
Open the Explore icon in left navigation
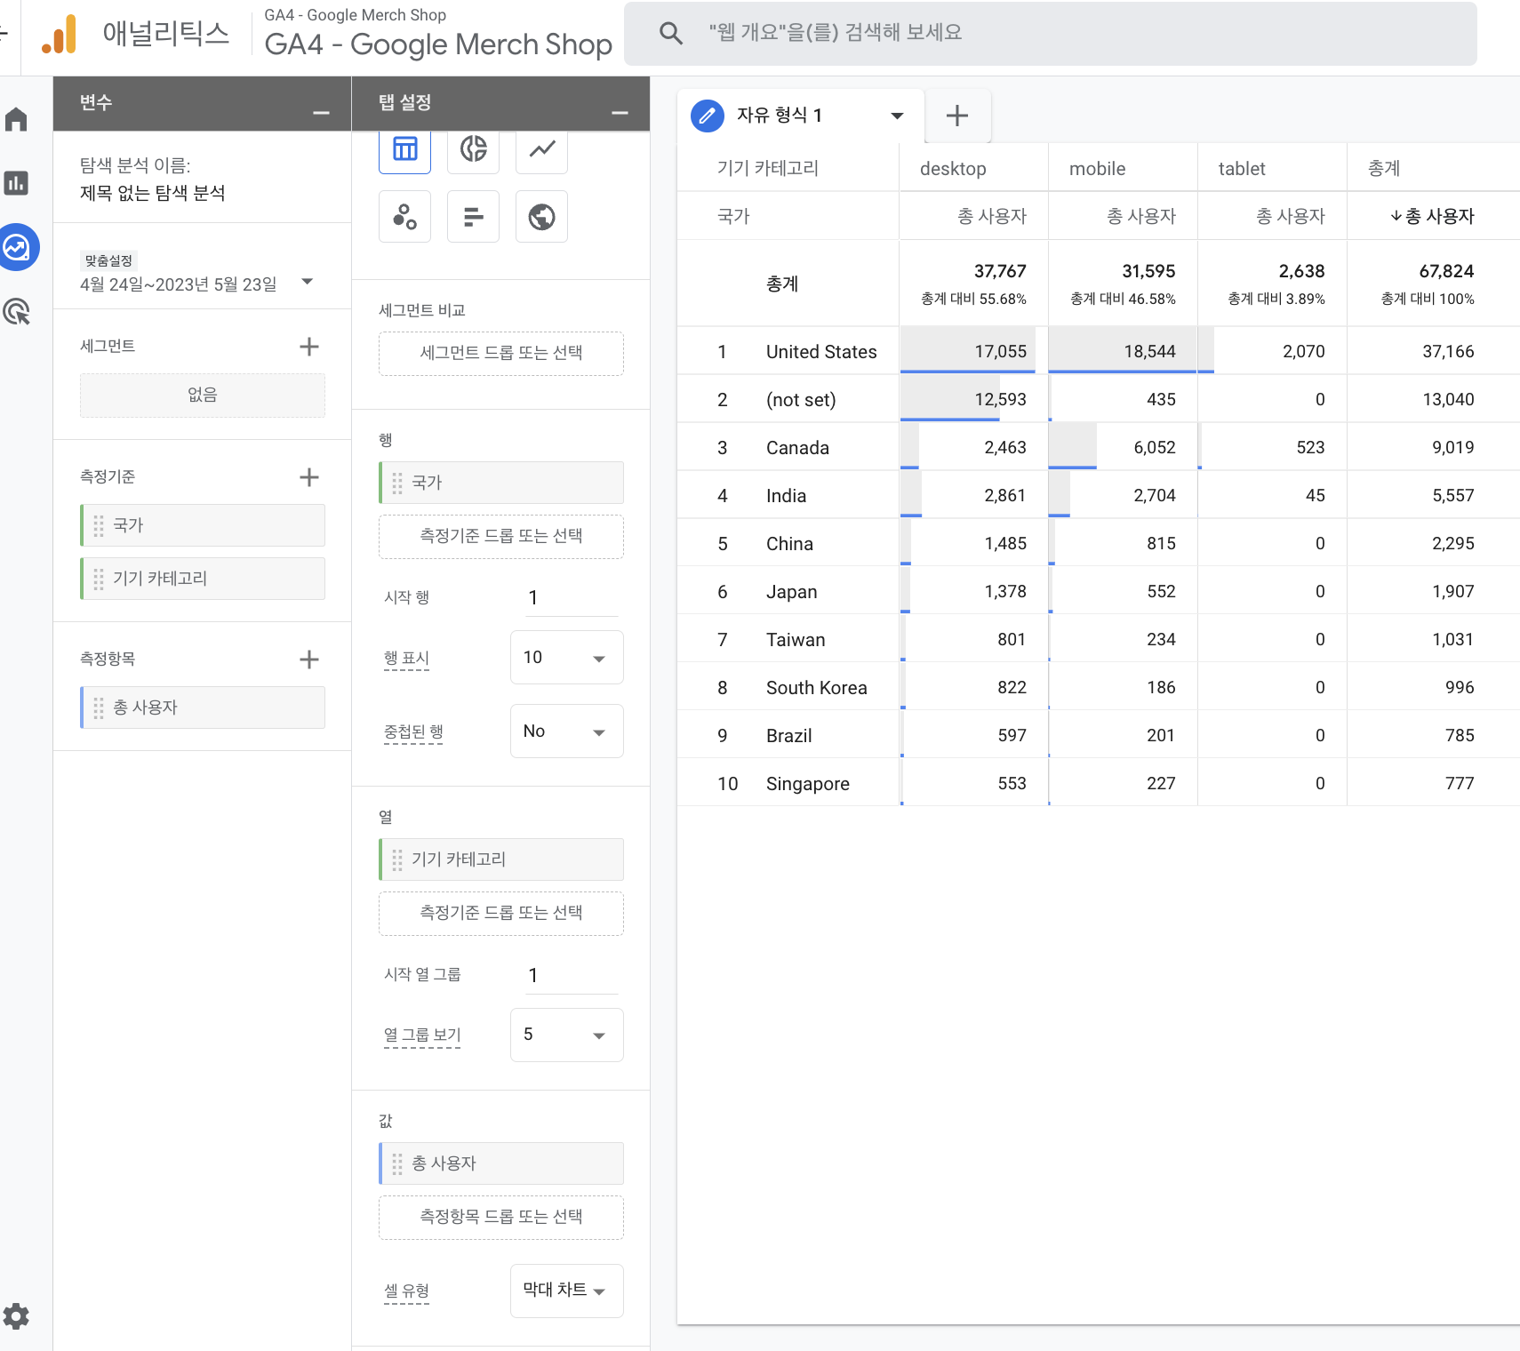pyautogui.click(x=17, y=247)
